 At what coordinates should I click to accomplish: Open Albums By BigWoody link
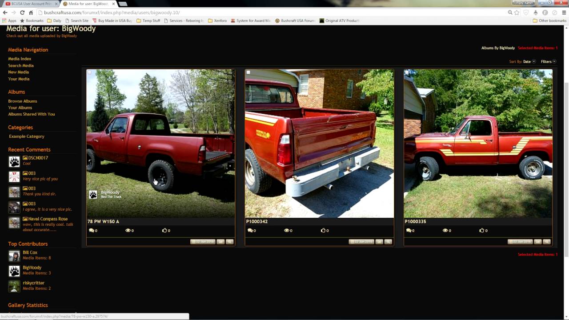click(498, 48)
